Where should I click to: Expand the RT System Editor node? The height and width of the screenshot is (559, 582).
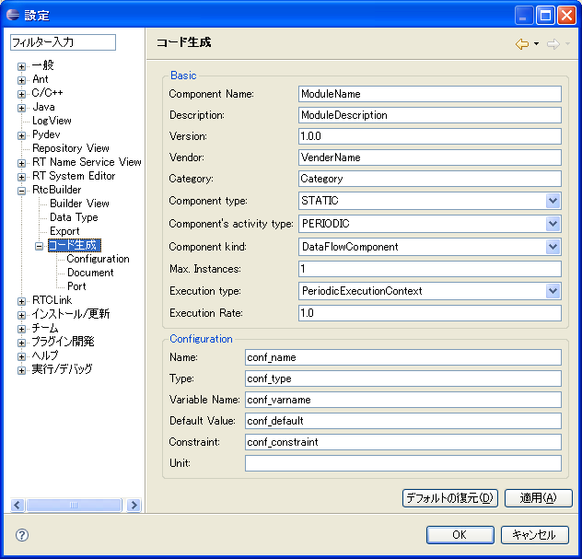tap(21, 177)
